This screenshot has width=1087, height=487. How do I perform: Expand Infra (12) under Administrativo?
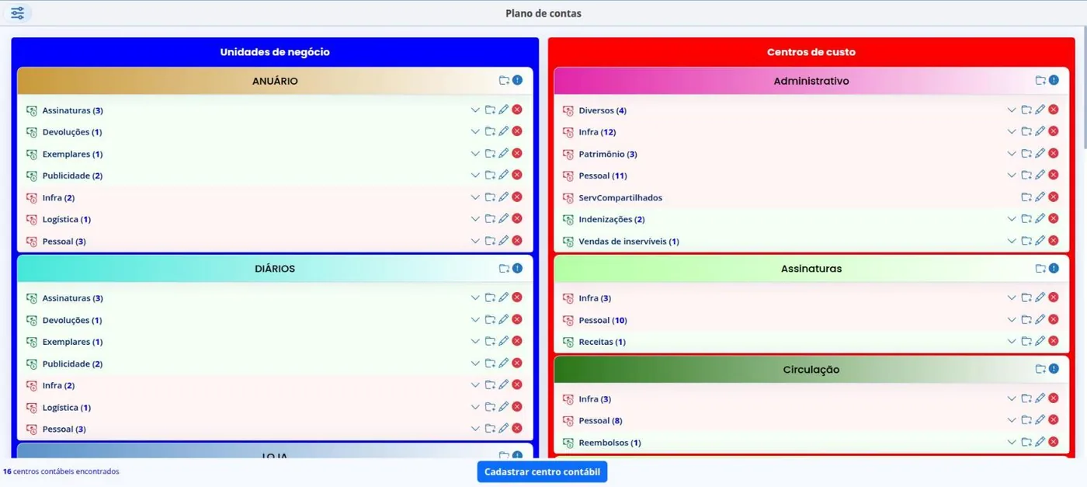[1012, 132]
